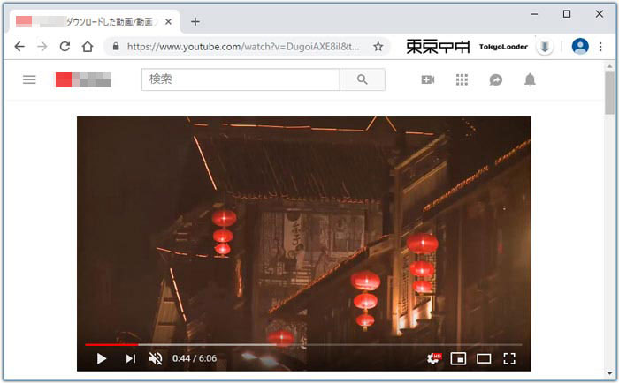Click the page vertical scrollbar thumb

pos(610,93)
